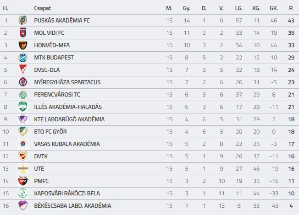Select the Ferencvárosi TC green crest
This screenshot has width=299, height=215.
[x=23, y=95]
